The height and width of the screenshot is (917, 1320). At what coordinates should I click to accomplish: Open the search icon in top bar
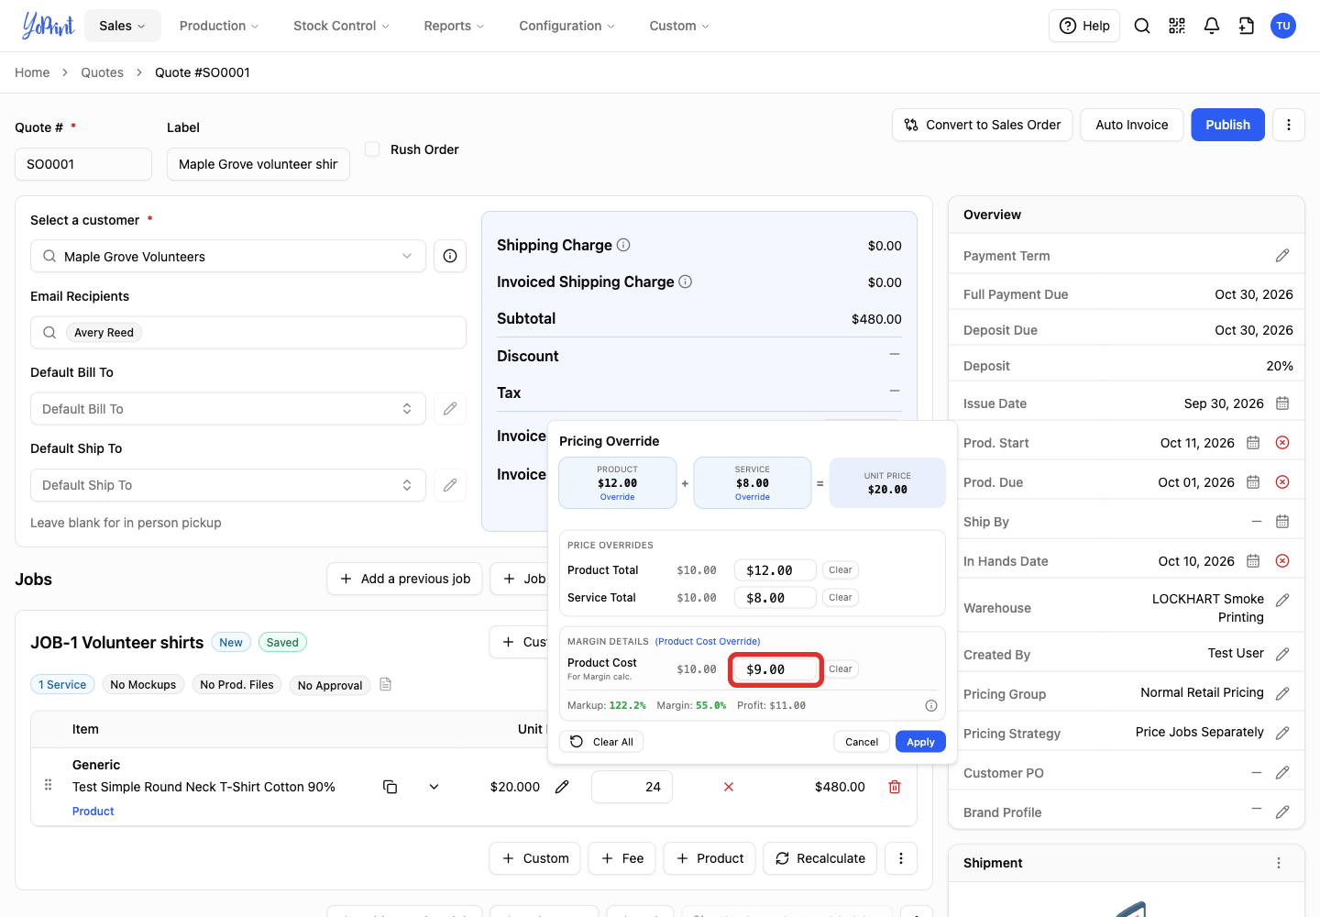[1142, 26]
